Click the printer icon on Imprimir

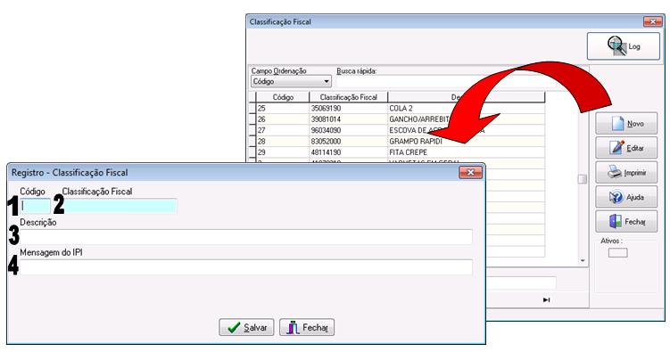[615, 172]
